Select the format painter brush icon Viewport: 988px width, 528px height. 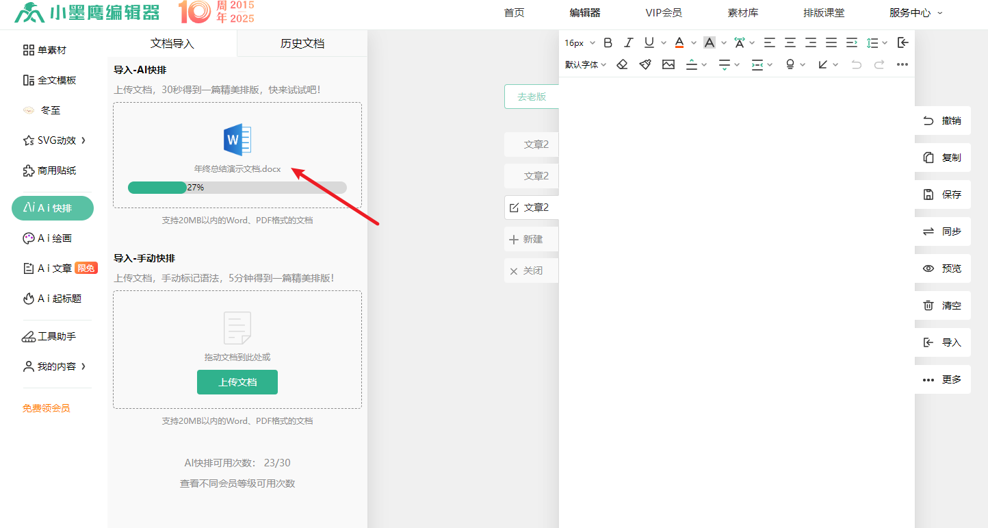click(645, 64)
